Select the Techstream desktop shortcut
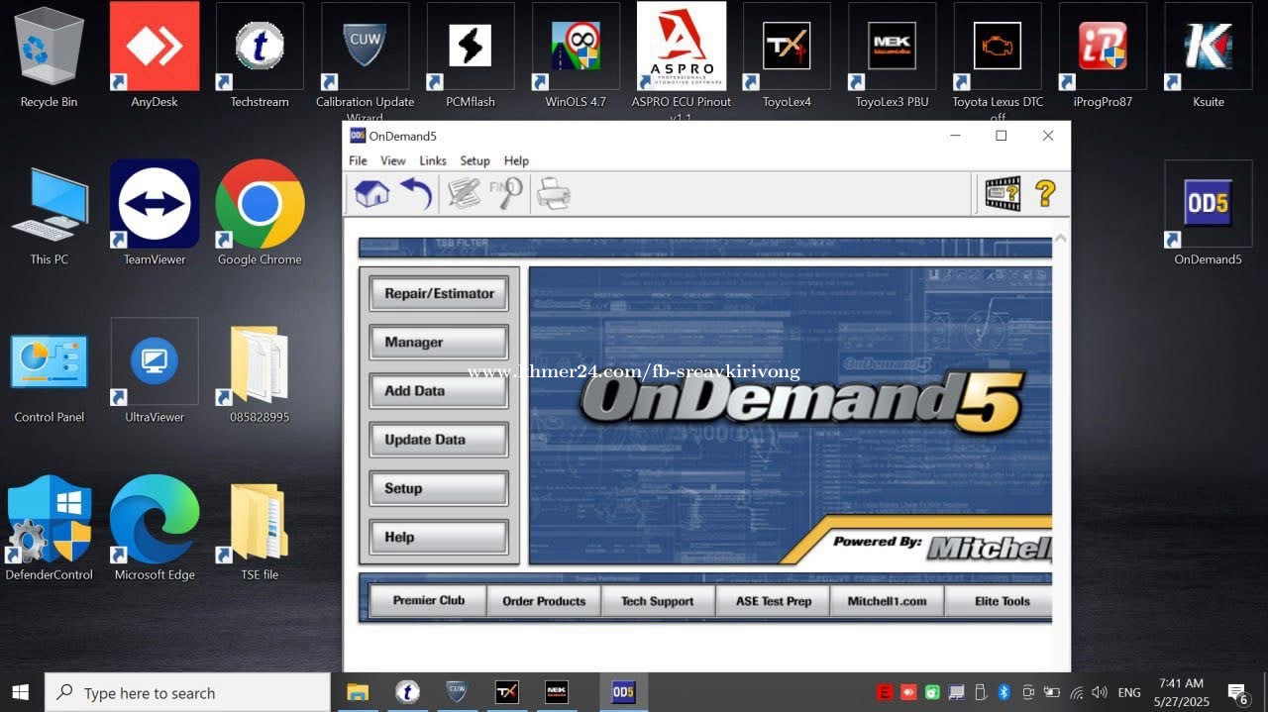Viewport: 1268px width, 712px height. [x=260, y=57]
